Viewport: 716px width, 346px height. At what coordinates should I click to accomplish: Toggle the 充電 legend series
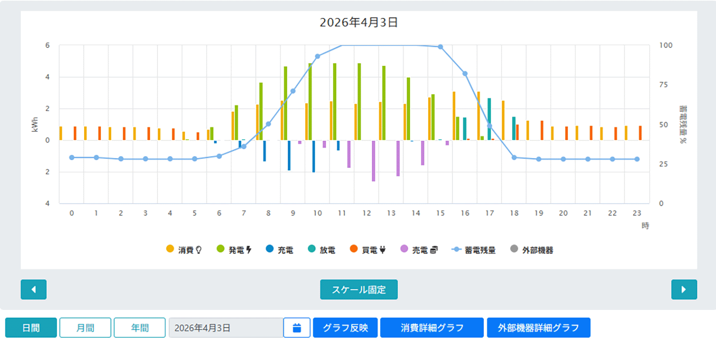tap(279, 249)
